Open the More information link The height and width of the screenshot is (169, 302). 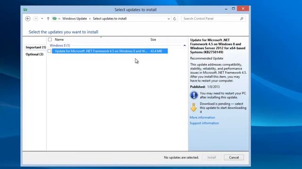[x=202, y=117]
